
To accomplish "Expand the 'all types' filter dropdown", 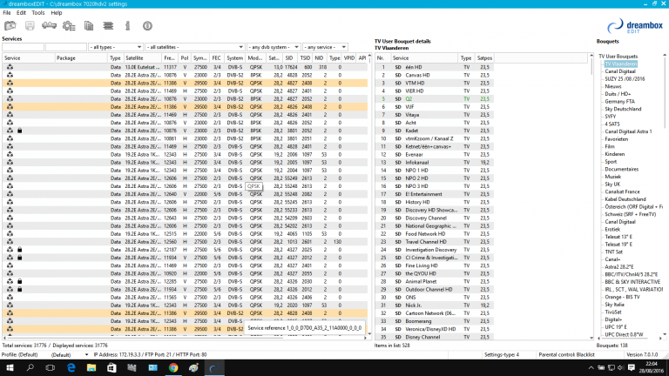I will (x=116, y=47).
